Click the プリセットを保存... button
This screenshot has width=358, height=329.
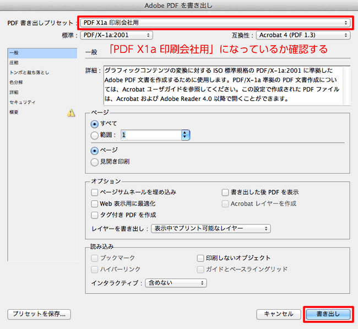pos(39,314)
